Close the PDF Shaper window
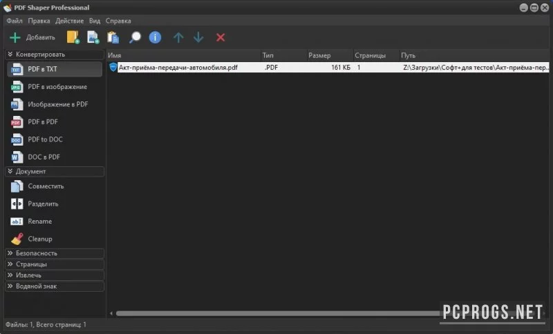 545,8
